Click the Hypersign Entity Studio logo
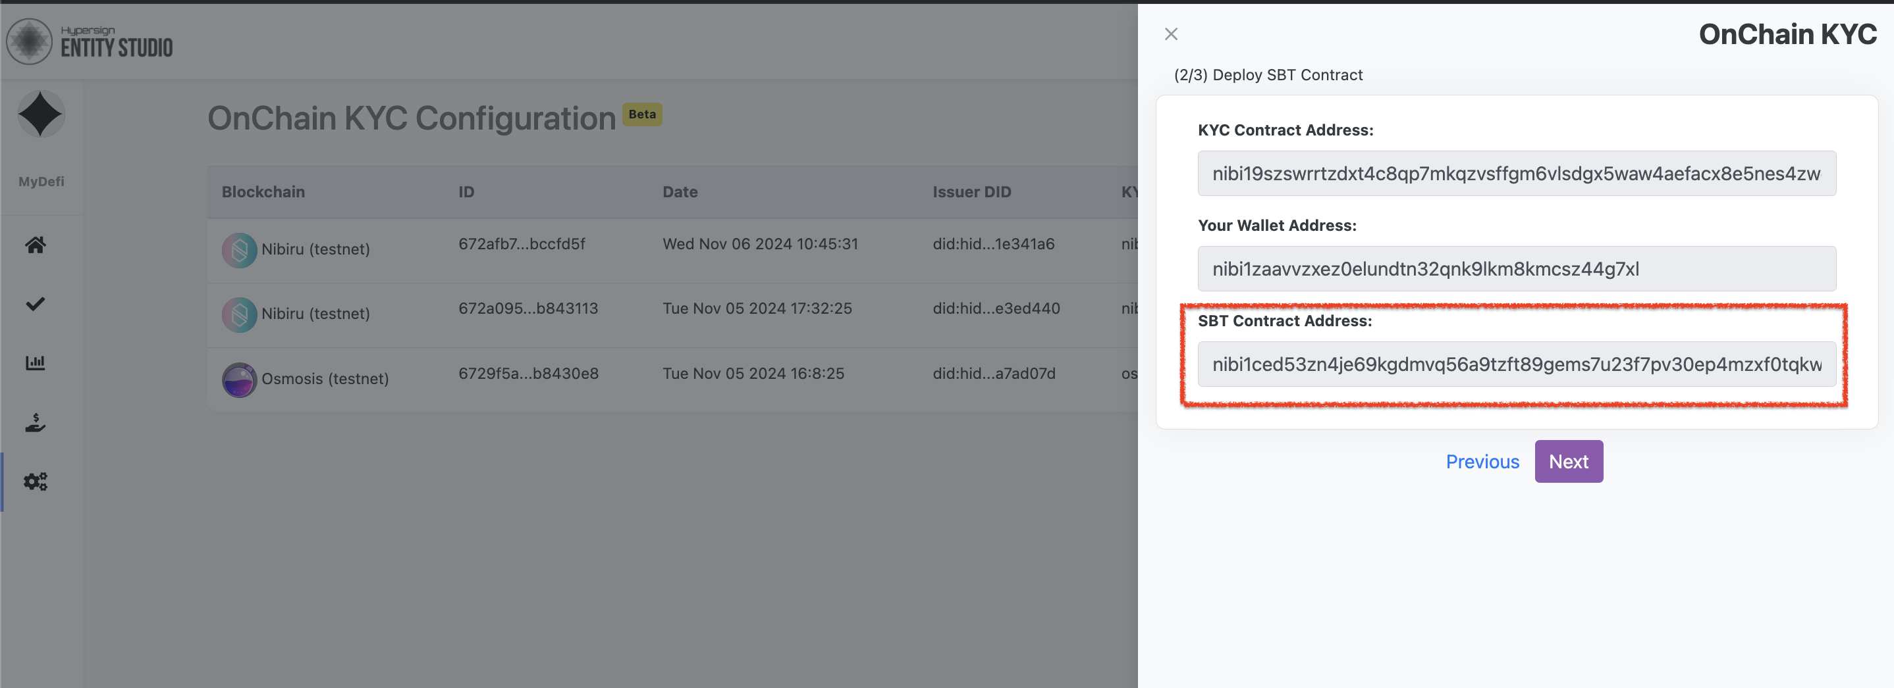 point(90,42)
